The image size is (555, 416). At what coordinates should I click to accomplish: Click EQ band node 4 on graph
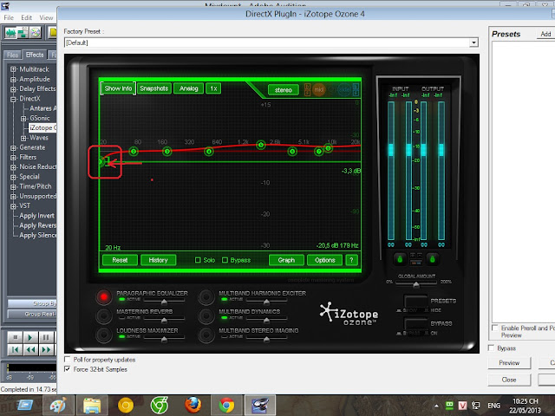coord(209,152)
